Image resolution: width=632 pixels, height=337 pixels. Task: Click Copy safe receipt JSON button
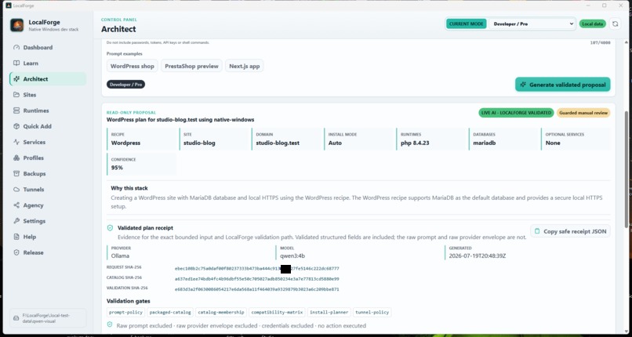pyautogui.click(x=570, y=231)
